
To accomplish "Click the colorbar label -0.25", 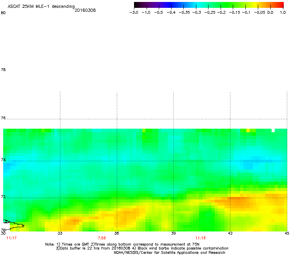I will tap(210, 13).
